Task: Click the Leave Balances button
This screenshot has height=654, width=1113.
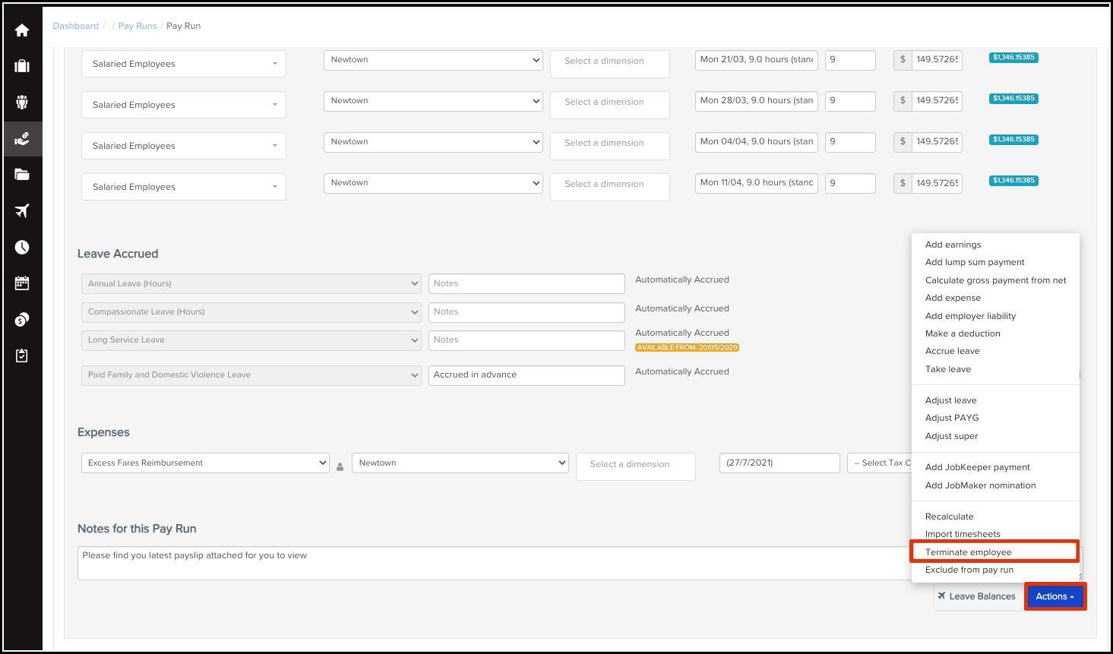Action: point(976,596)
